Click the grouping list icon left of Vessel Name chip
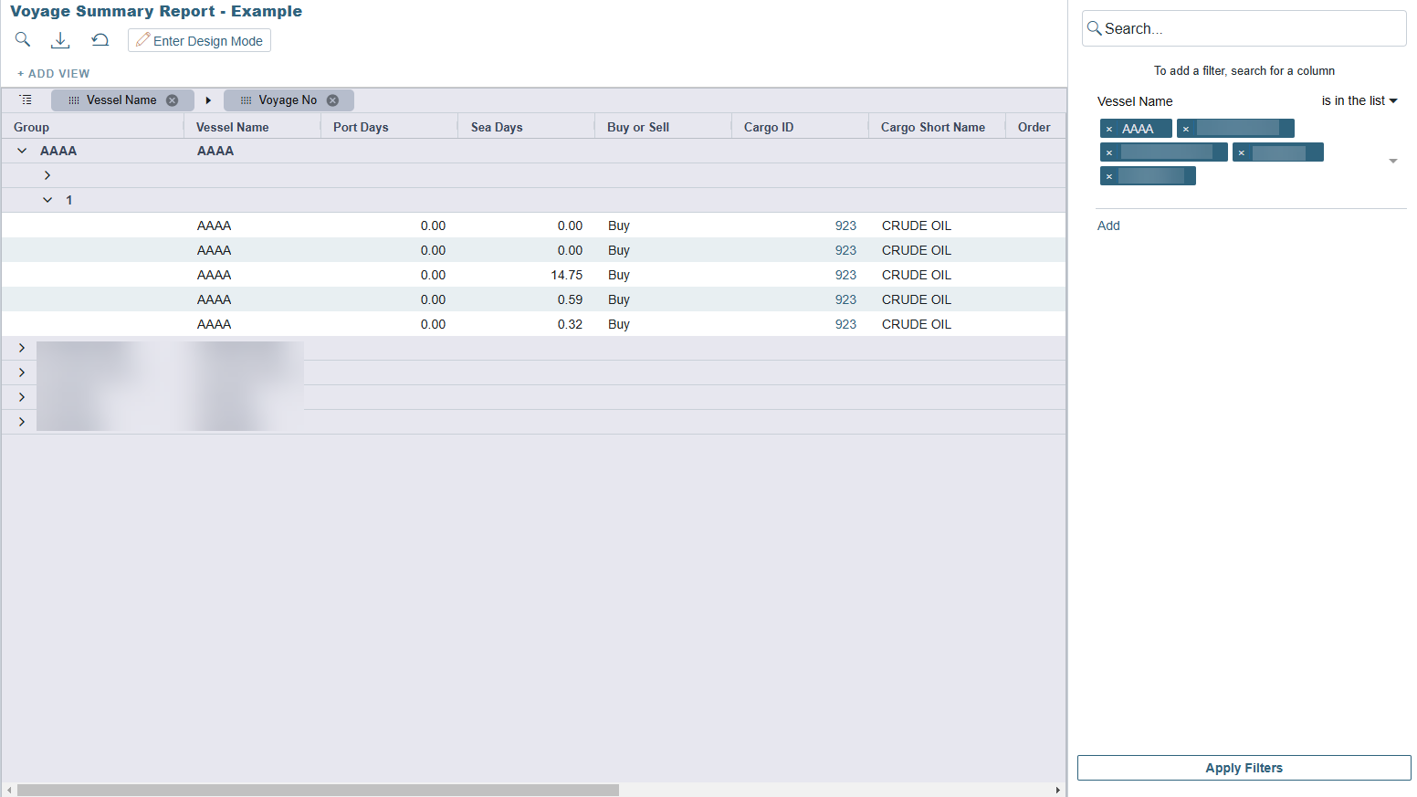Image resolution: width=1417 pixels, height=797 pixels. (26, 100)
